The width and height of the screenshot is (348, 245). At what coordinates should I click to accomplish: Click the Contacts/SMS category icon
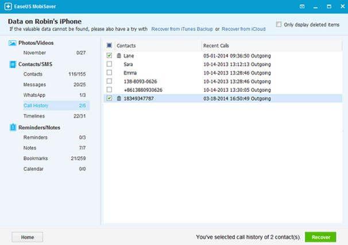click(x=13, y=64)
